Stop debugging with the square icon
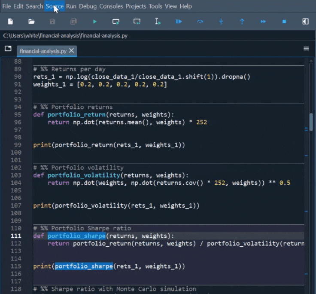316x294 pixels. (284, 21)
